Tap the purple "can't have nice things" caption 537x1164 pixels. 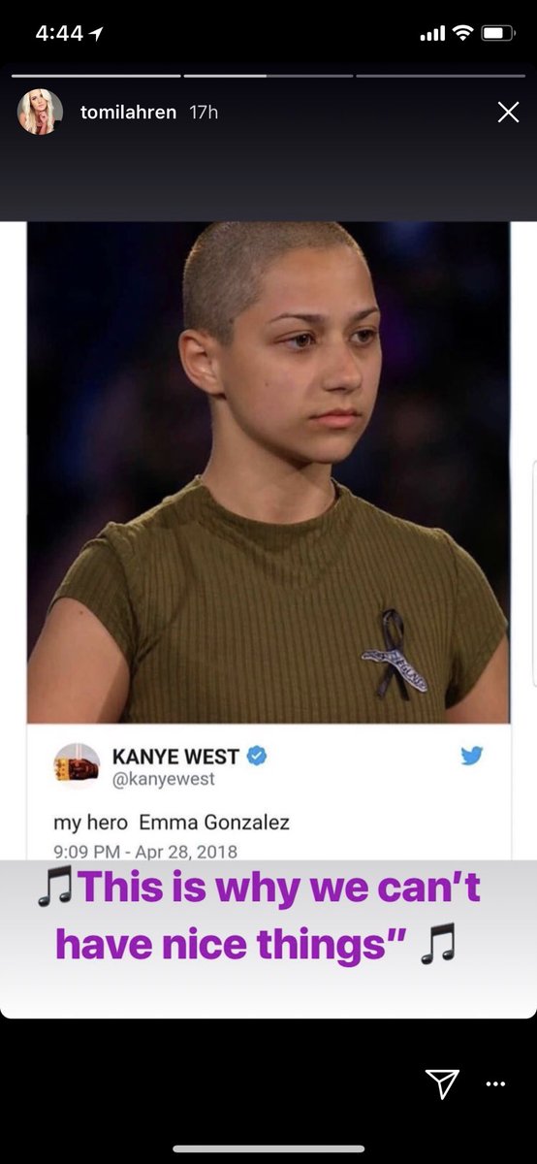(x=259, y=915)
